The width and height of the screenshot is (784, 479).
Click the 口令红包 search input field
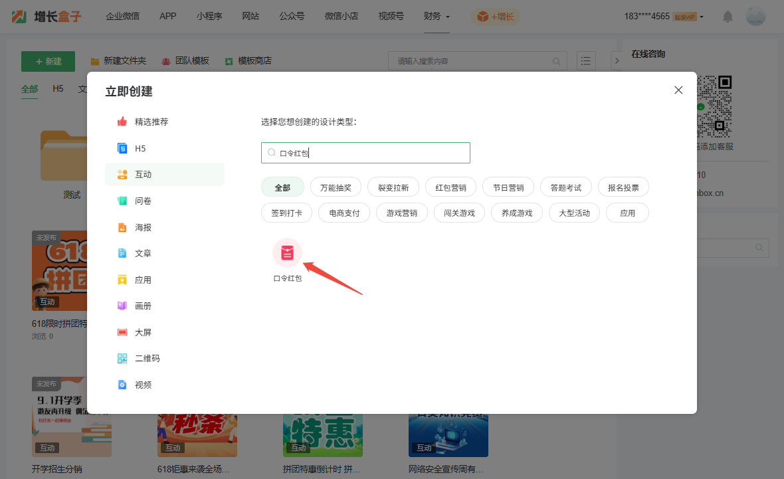(x=372, y=153)
